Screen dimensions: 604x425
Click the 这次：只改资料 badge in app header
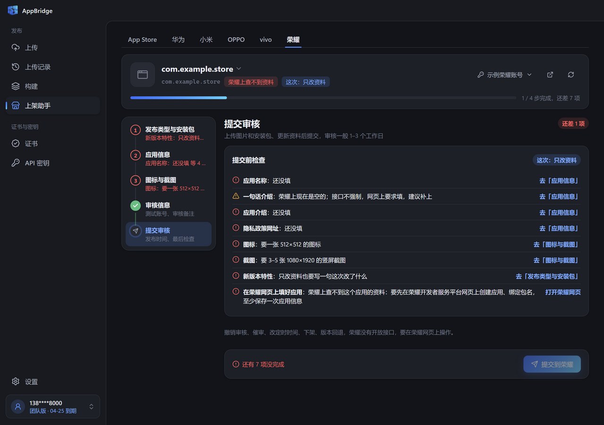(306, 82)
